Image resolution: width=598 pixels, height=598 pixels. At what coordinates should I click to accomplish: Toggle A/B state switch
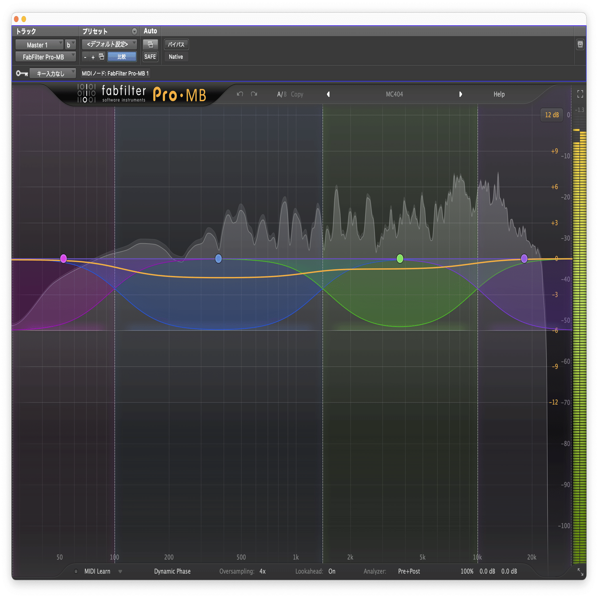(282, 94)
